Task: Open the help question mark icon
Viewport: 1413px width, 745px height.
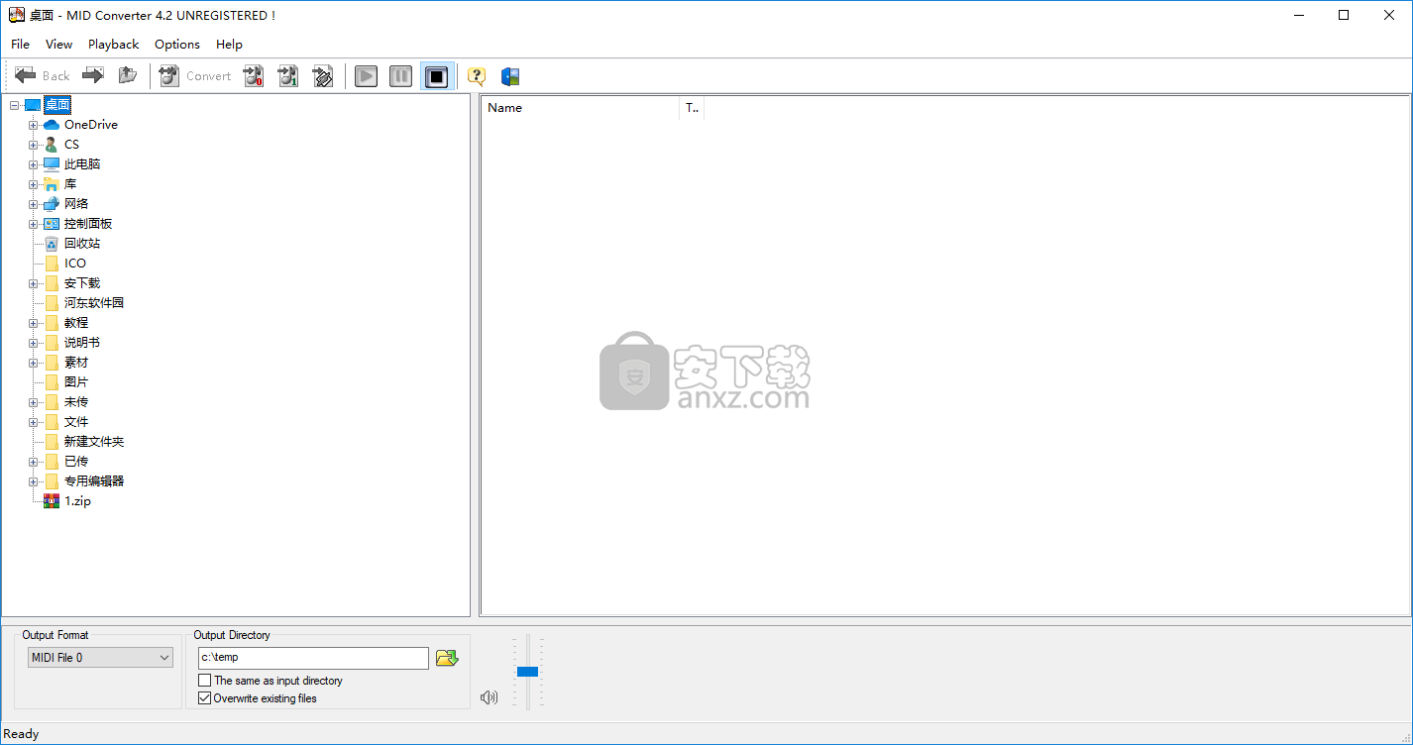Action: point(477,76)
